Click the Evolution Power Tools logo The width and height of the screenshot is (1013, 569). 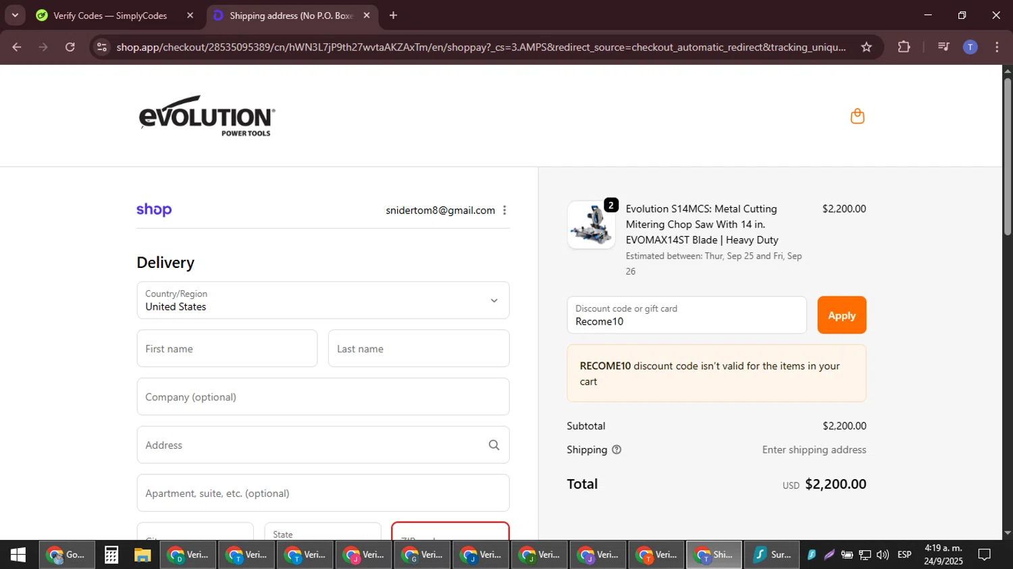(x=207, y=116)
